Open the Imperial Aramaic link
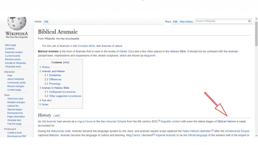 [x=166, y=135]
